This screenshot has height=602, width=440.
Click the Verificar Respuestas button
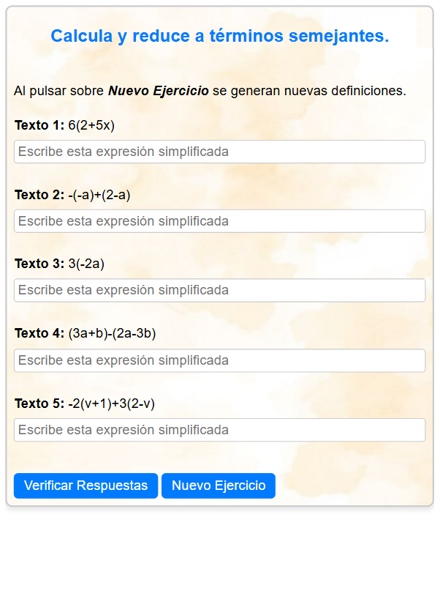coord(86,486)
